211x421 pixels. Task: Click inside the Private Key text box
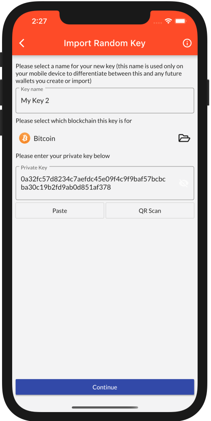[x=105, y=184]
